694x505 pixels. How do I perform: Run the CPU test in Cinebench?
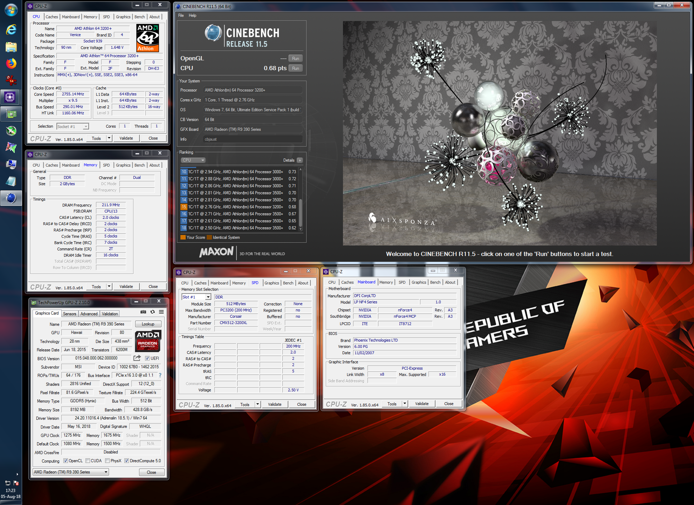(x=295, y=68)
